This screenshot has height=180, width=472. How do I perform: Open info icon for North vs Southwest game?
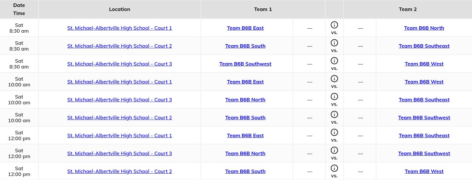pyautogui.click(x=334, y=150)
